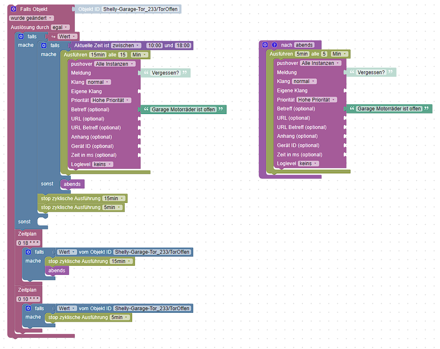Open 'Hohe Priorität' dropdown in right pushover block

pos(317,99)
